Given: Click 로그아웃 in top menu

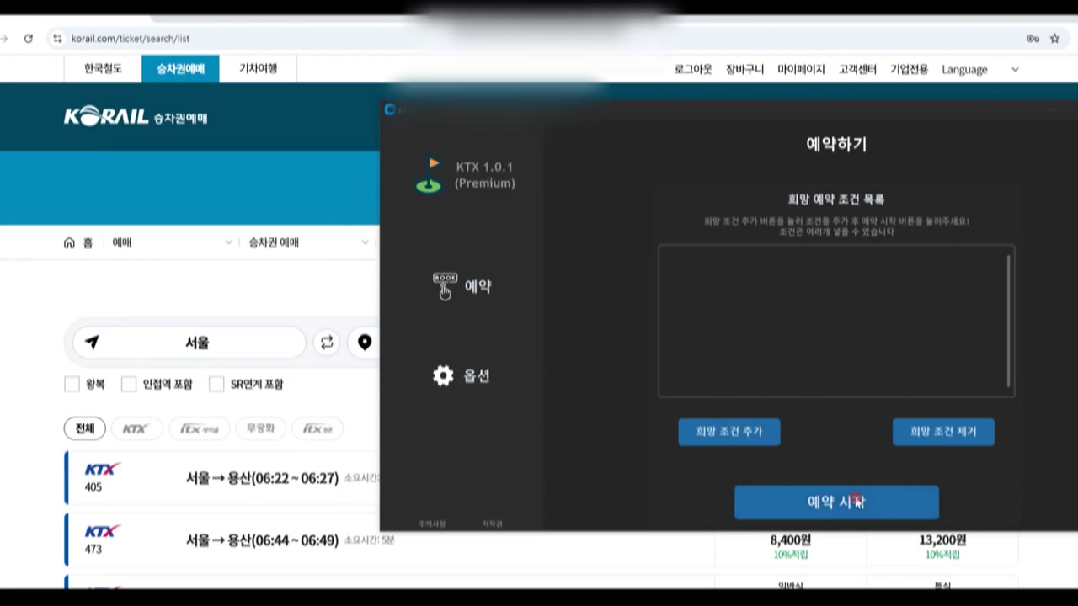Looking at the screenshot, I should (x=693, y=69).
